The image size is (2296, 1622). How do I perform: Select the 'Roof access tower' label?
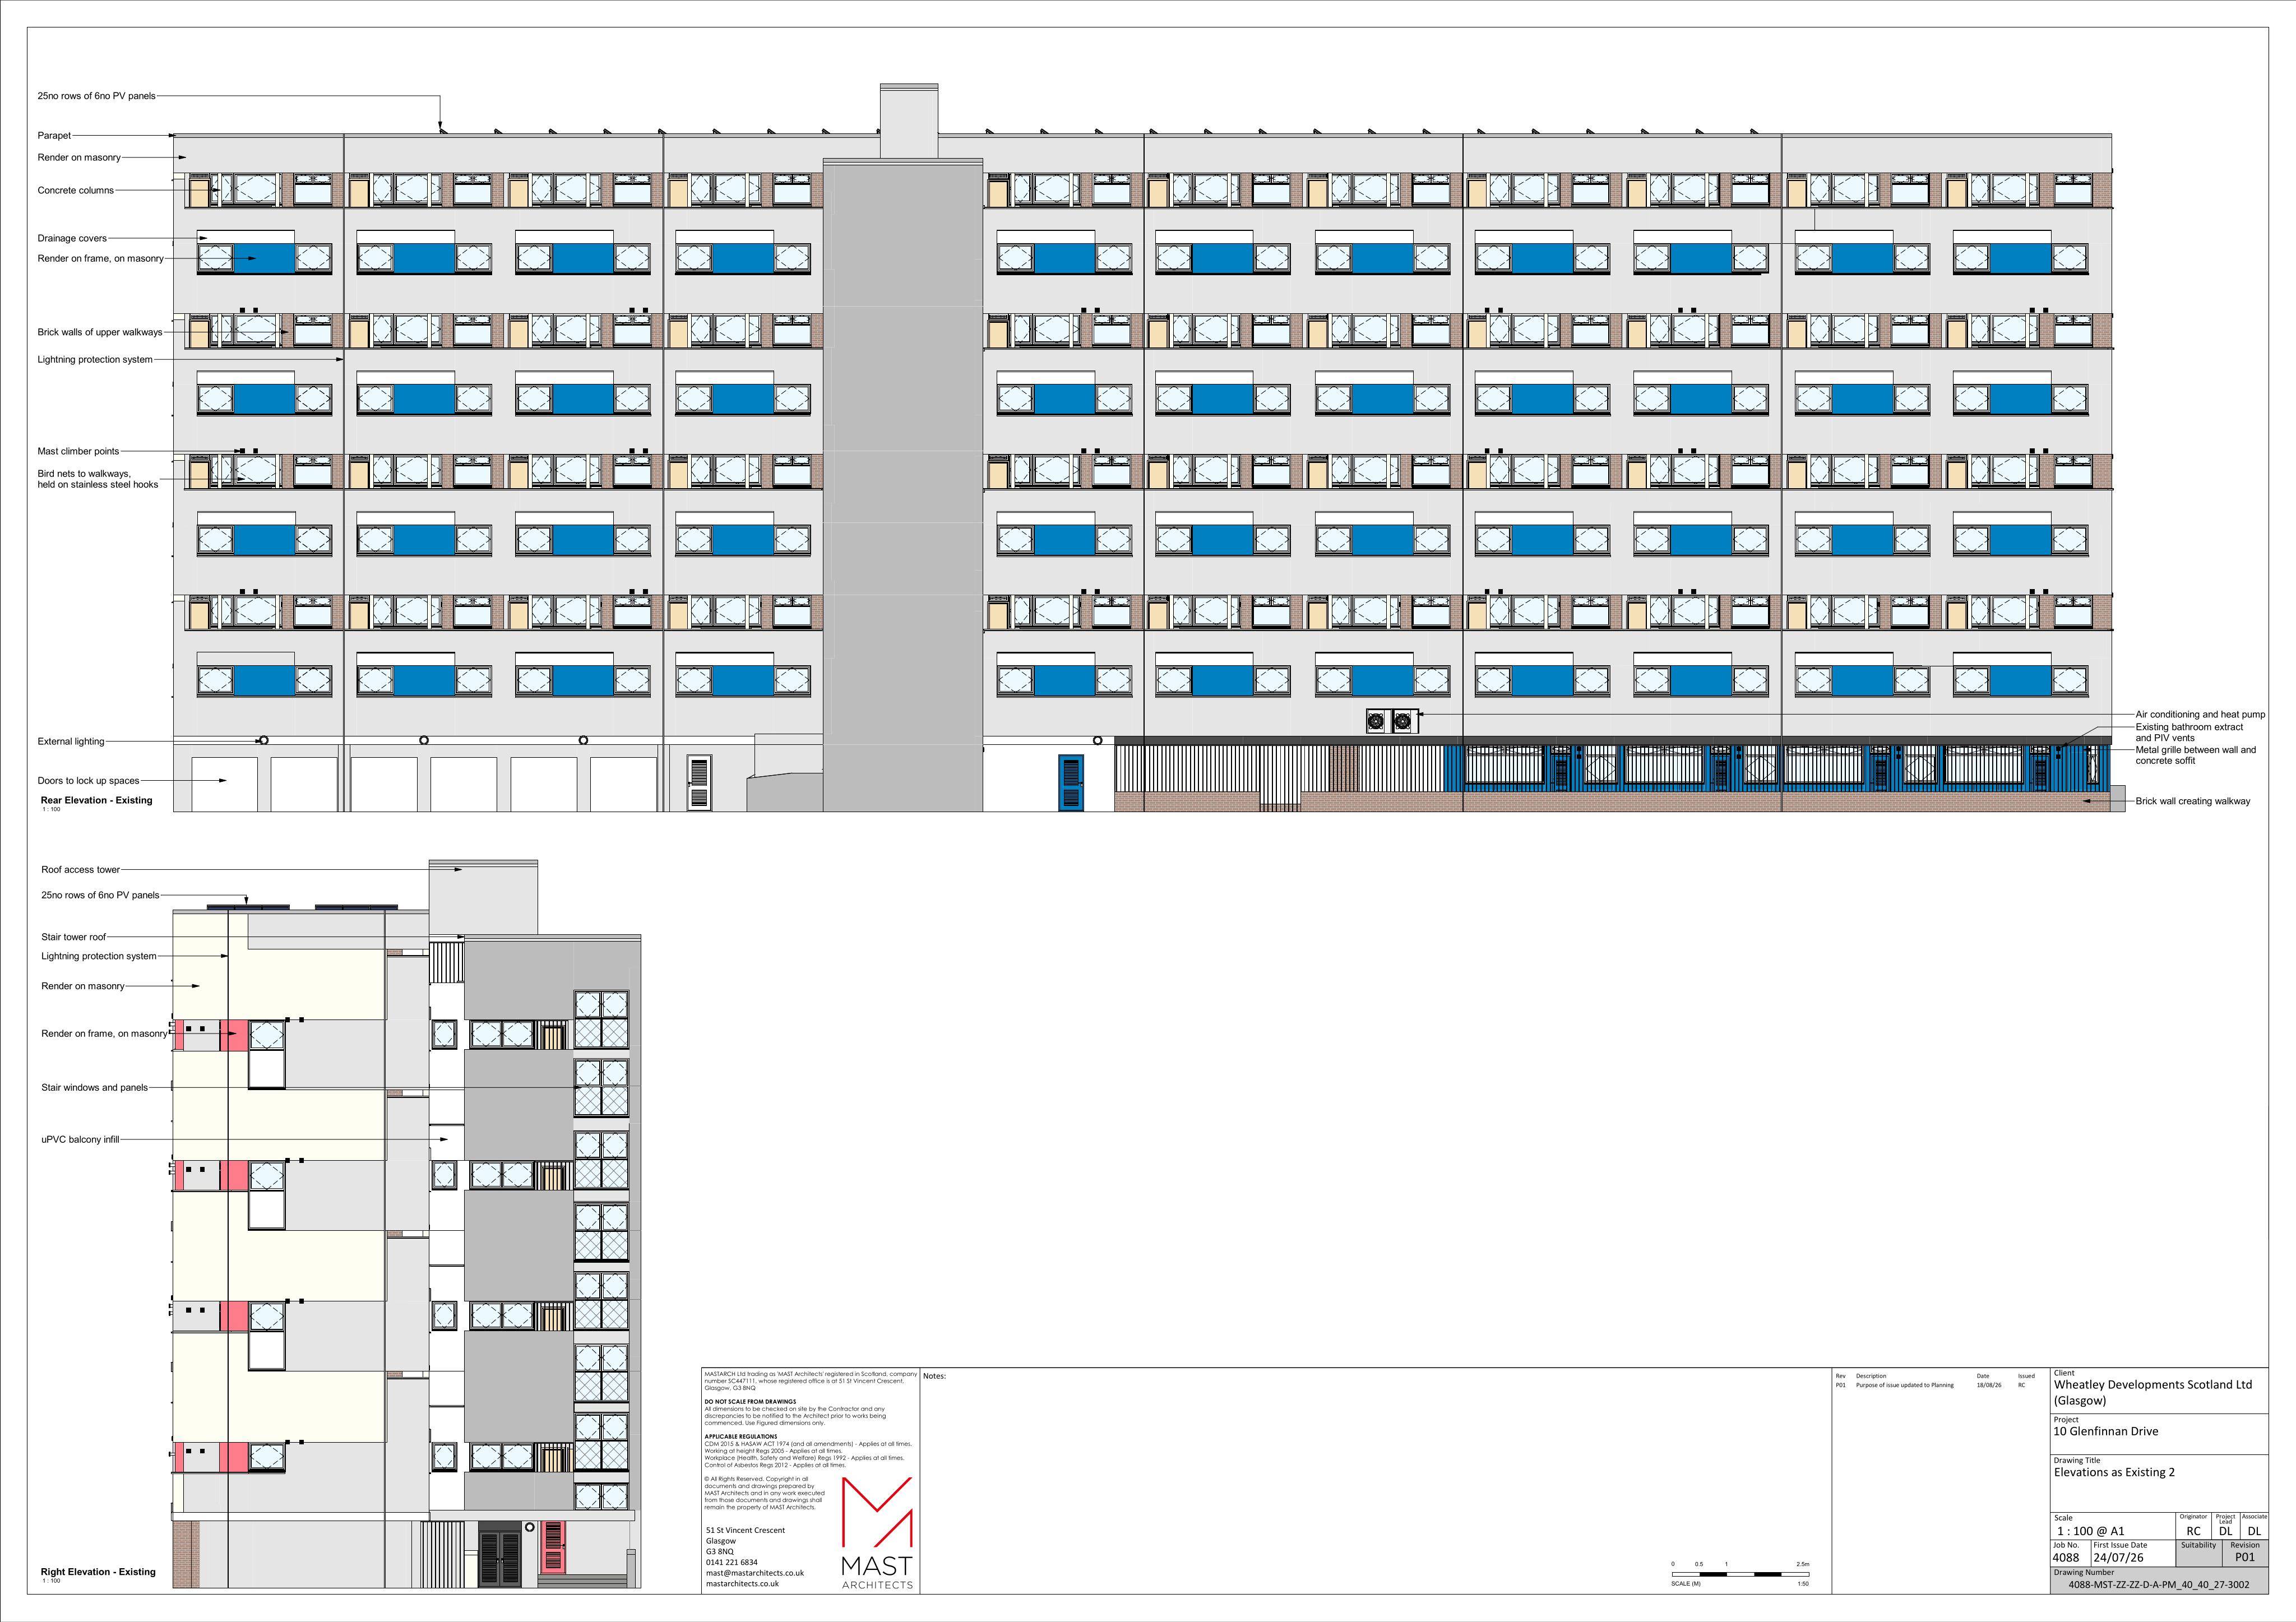click(x=80, y=869)
